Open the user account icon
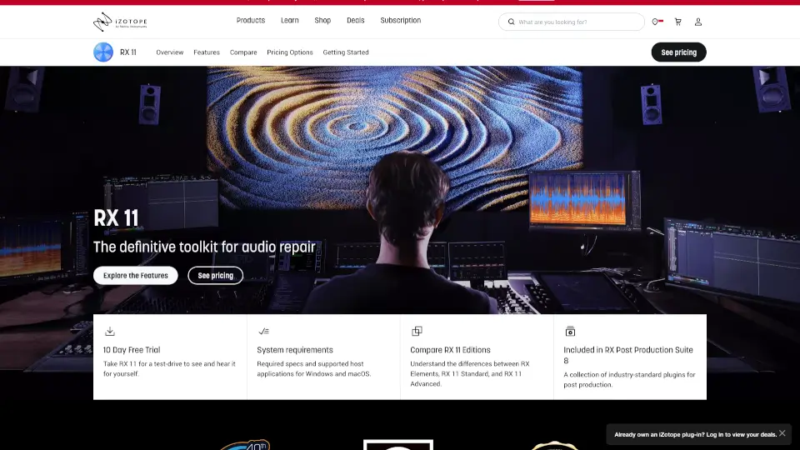This screenshot has width=800, height=450. tap(698, 22)
